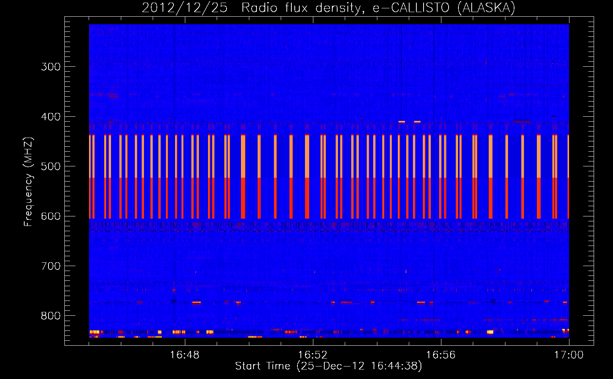The width and height of the screenshot is (613, 379).
Task: Click the 17:00 time tick label
Action: [x=569, y=355]
